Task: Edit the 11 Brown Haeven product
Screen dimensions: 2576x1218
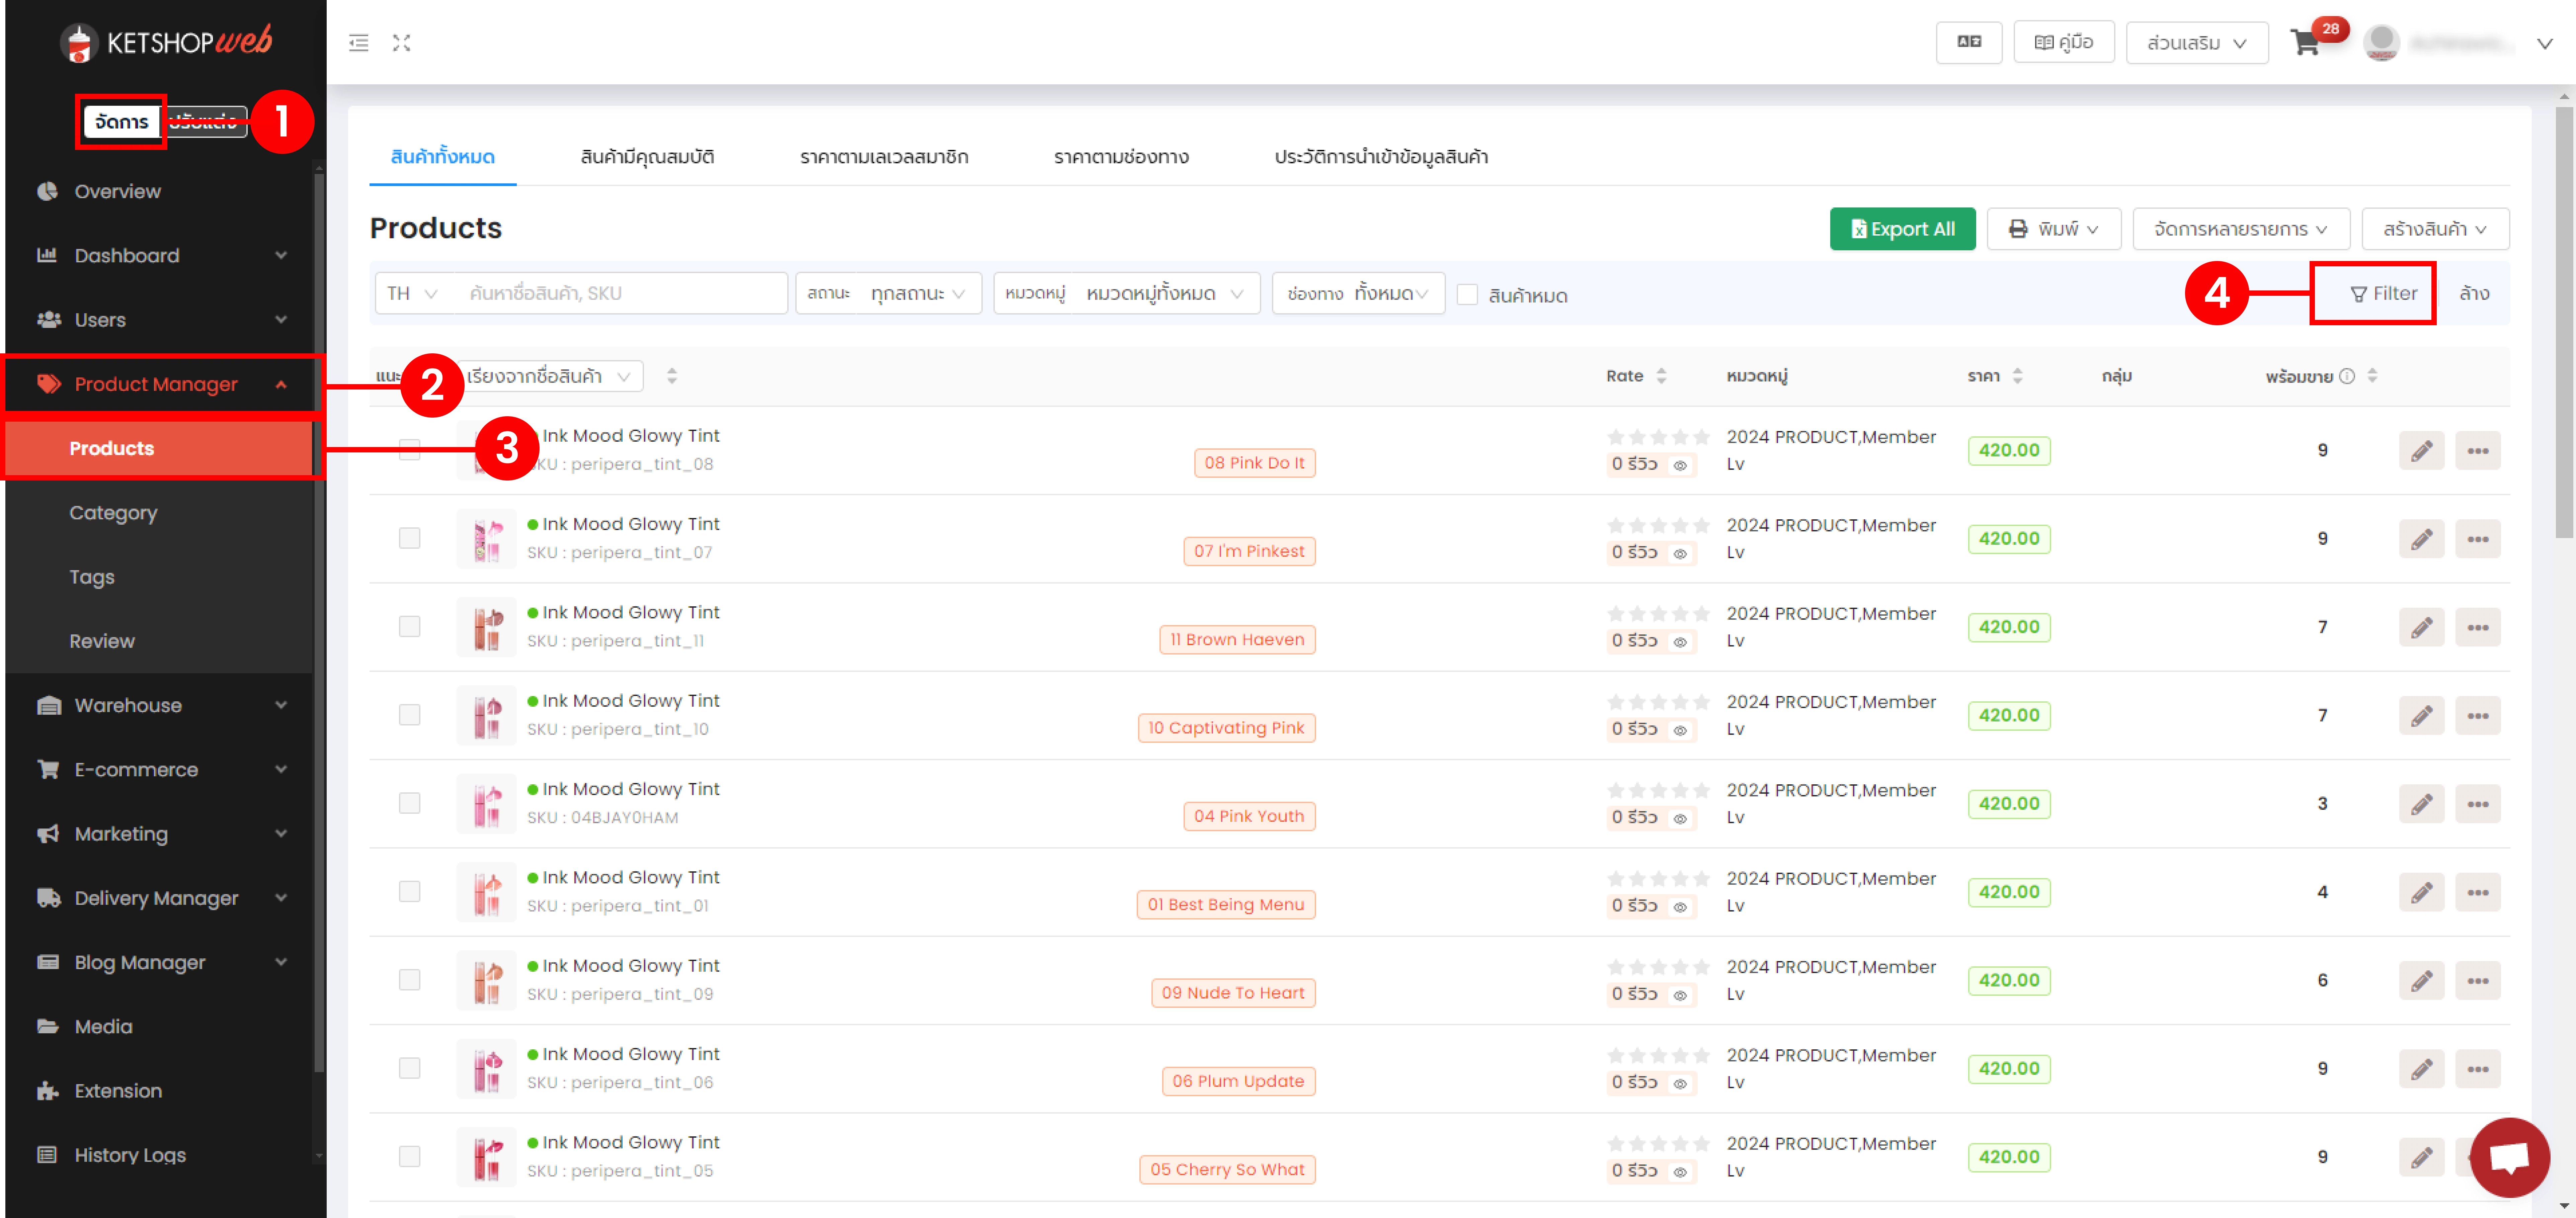Action: click(x=2421, y=627)
